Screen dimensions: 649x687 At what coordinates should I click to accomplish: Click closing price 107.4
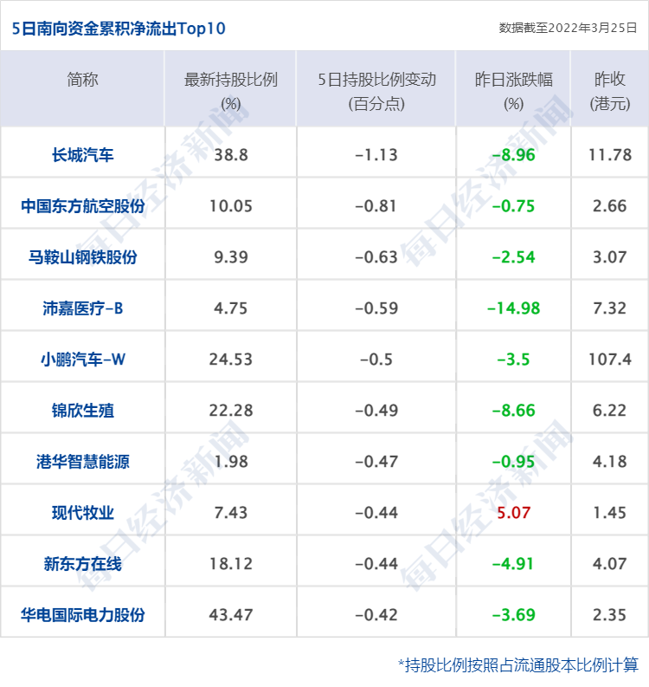pyautogui.click(x=610, y=360)
